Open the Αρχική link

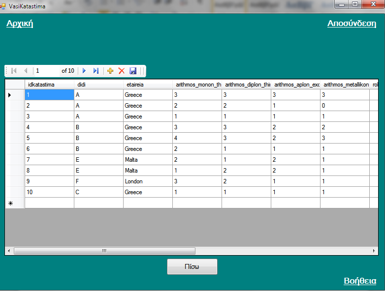click(20, 24)
